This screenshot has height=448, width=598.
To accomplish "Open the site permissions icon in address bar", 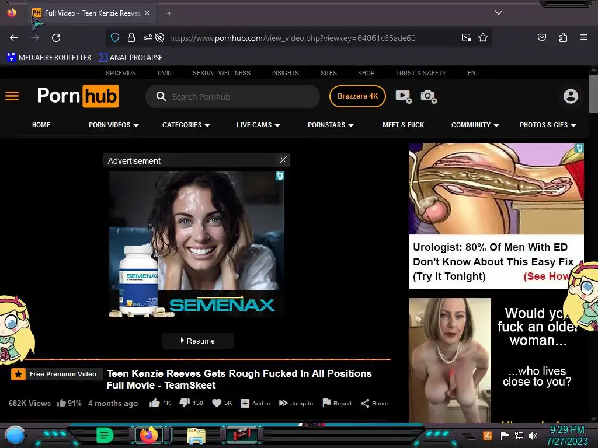I will tap(147, 37).
